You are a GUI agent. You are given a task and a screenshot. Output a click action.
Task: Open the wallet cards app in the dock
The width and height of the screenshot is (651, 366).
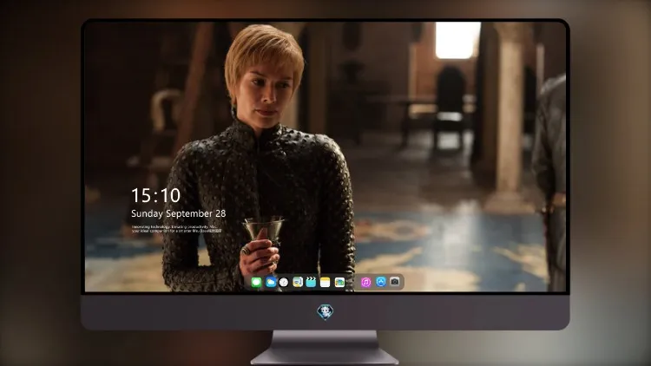[x=339, y=282]
